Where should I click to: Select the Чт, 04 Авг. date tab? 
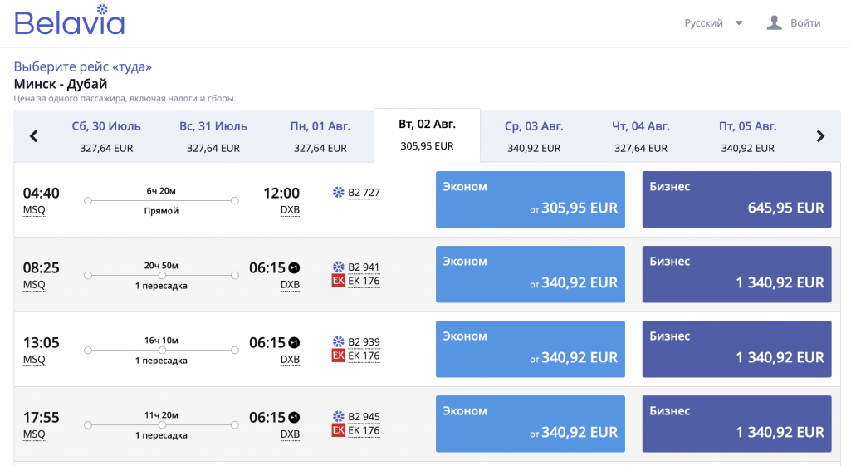641,136
